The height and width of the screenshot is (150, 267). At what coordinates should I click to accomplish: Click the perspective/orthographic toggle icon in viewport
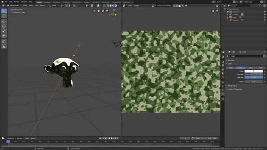tap(94, 11)
